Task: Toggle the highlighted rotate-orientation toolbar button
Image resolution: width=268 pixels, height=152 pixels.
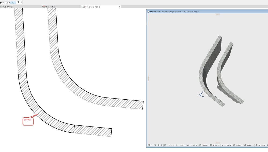Action: pyautogui.click(x=13, y=3)
